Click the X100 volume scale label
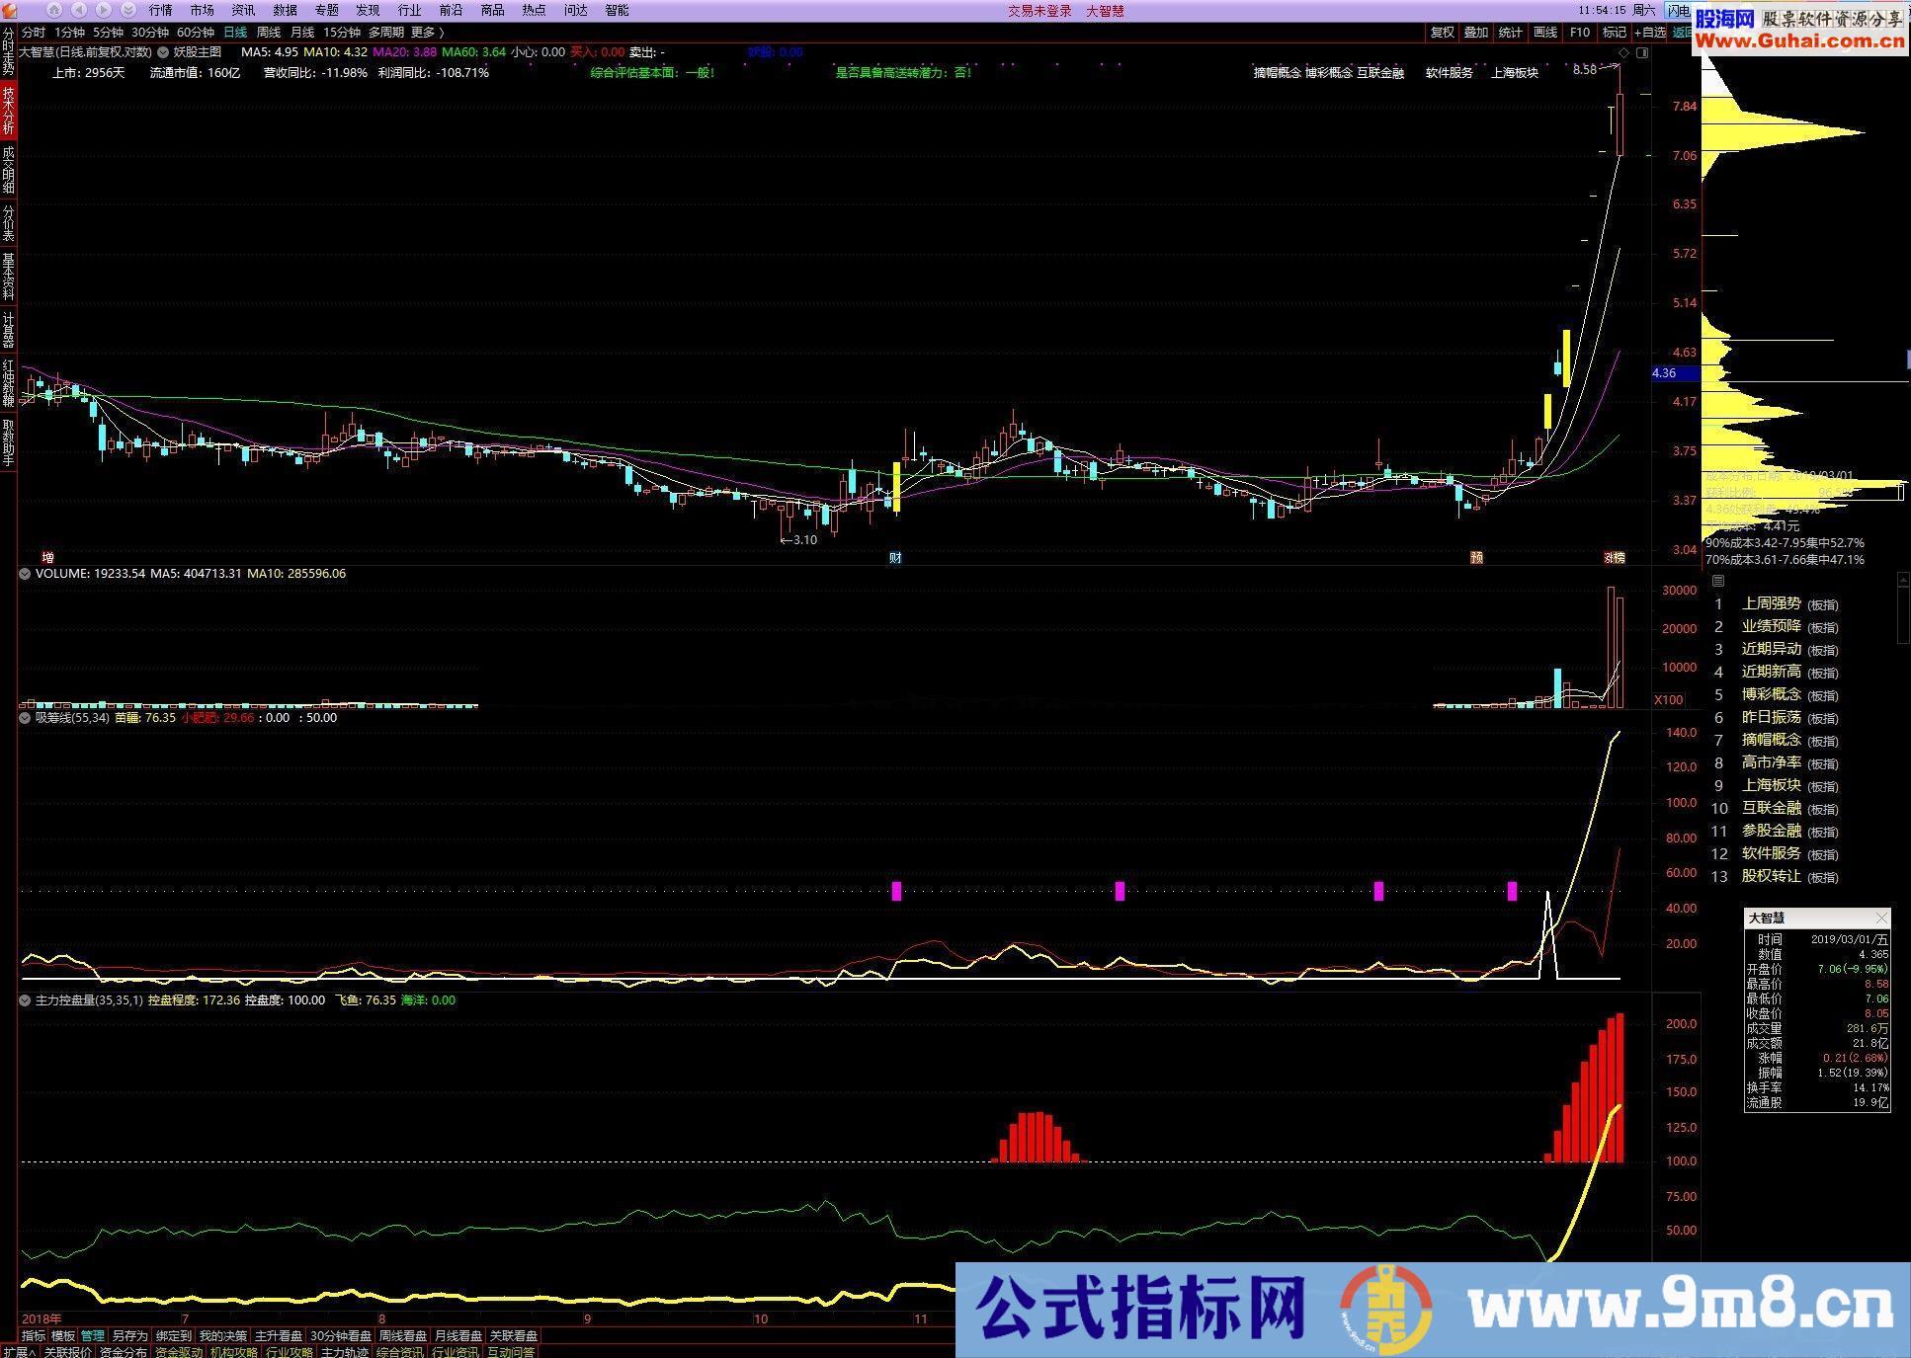This screenshot has height=1358, width=1911. (1669, 700)
